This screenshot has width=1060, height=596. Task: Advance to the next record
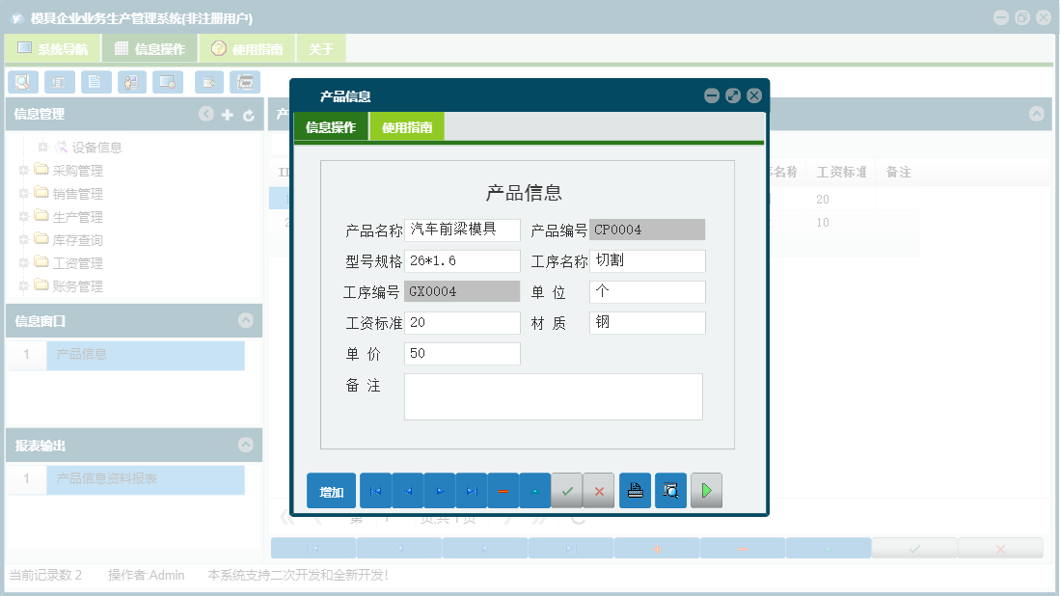(x=439, y=490)
